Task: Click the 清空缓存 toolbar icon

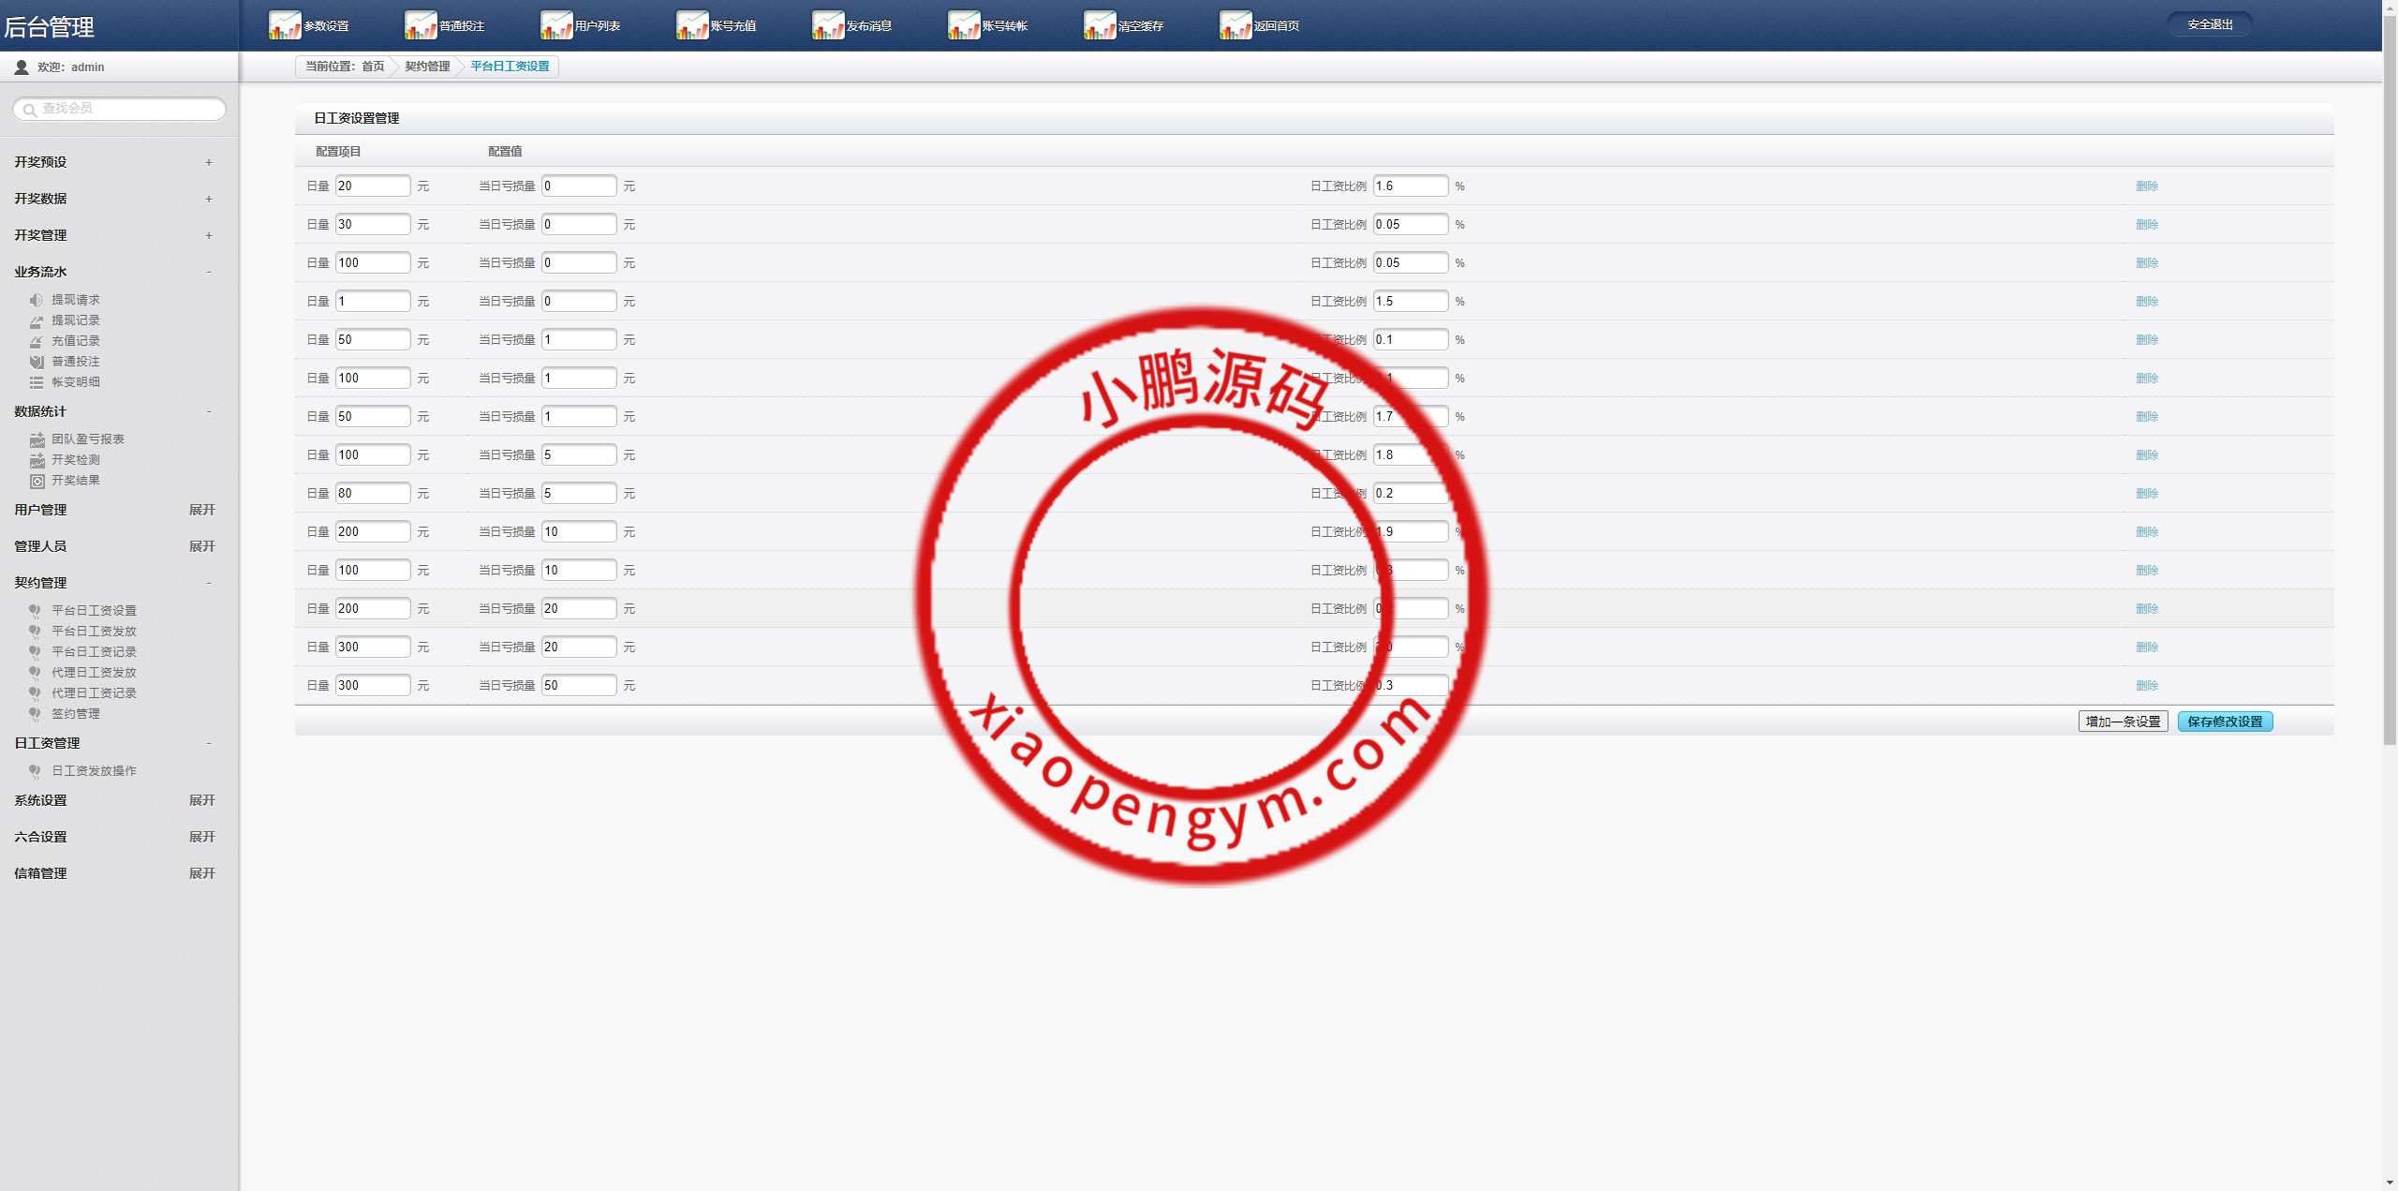Action: tap(1100, 25)
